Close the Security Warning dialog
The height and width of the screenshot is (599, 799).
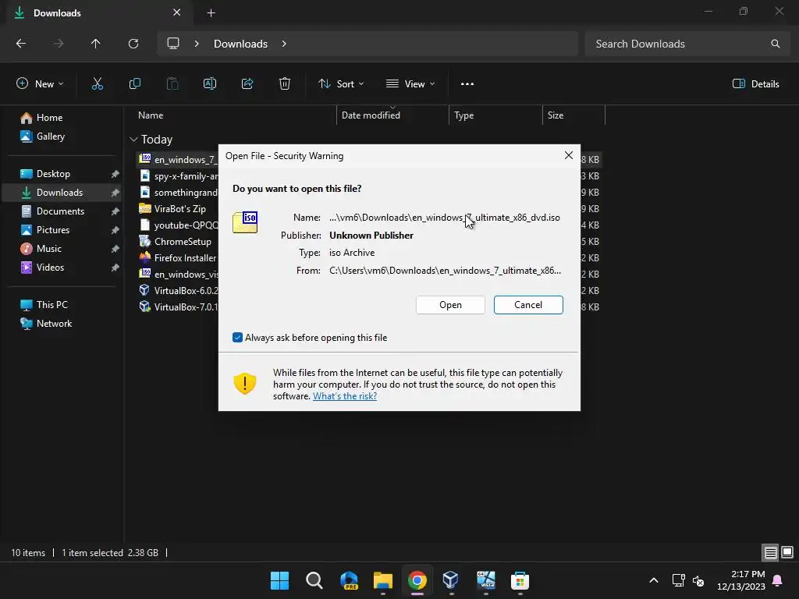point(569,155)
